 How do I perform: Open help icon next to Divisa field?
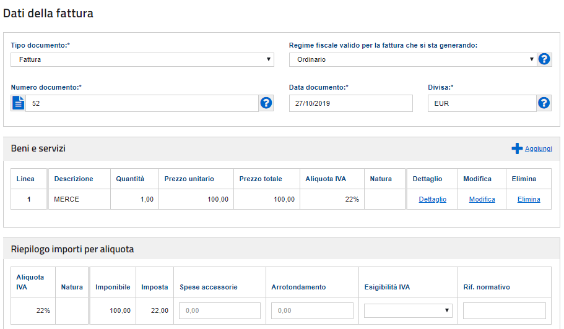[x=544, y=103]
